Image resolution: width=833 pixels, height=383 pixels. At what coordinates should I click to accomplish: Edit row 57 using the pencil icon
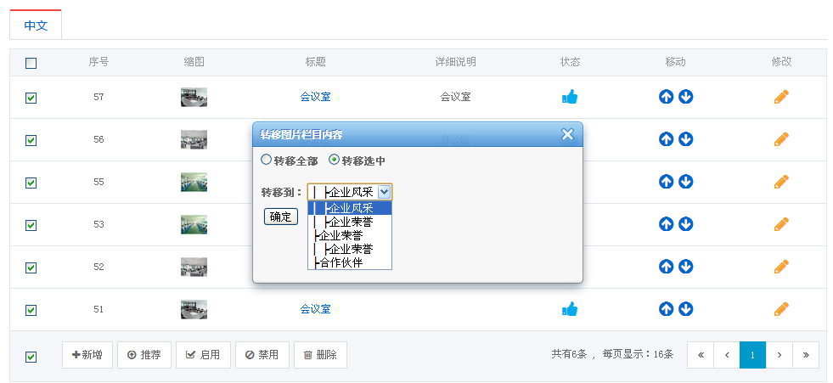click(781, 97)
